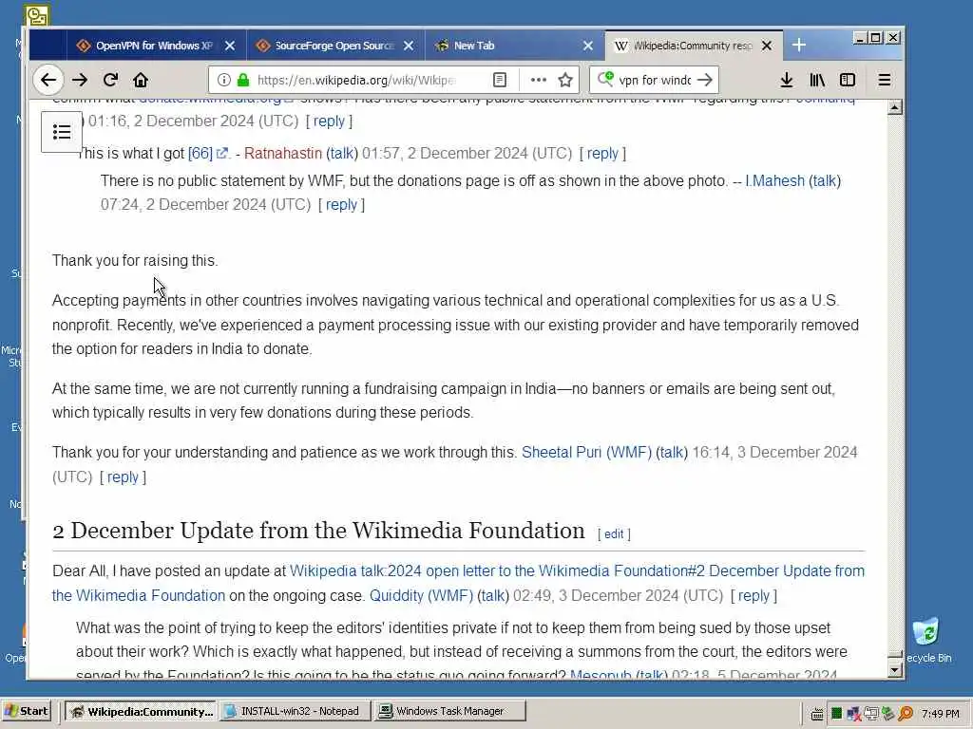Open the 2024 open letter talk link
Screen dimensions: 973x729
click(458, 583)
